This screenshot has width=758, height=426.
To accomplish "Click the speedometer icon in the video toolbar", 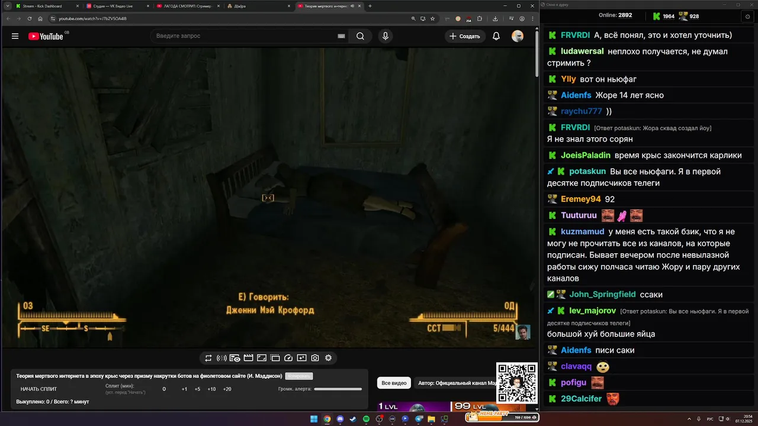I will (288, 358).
